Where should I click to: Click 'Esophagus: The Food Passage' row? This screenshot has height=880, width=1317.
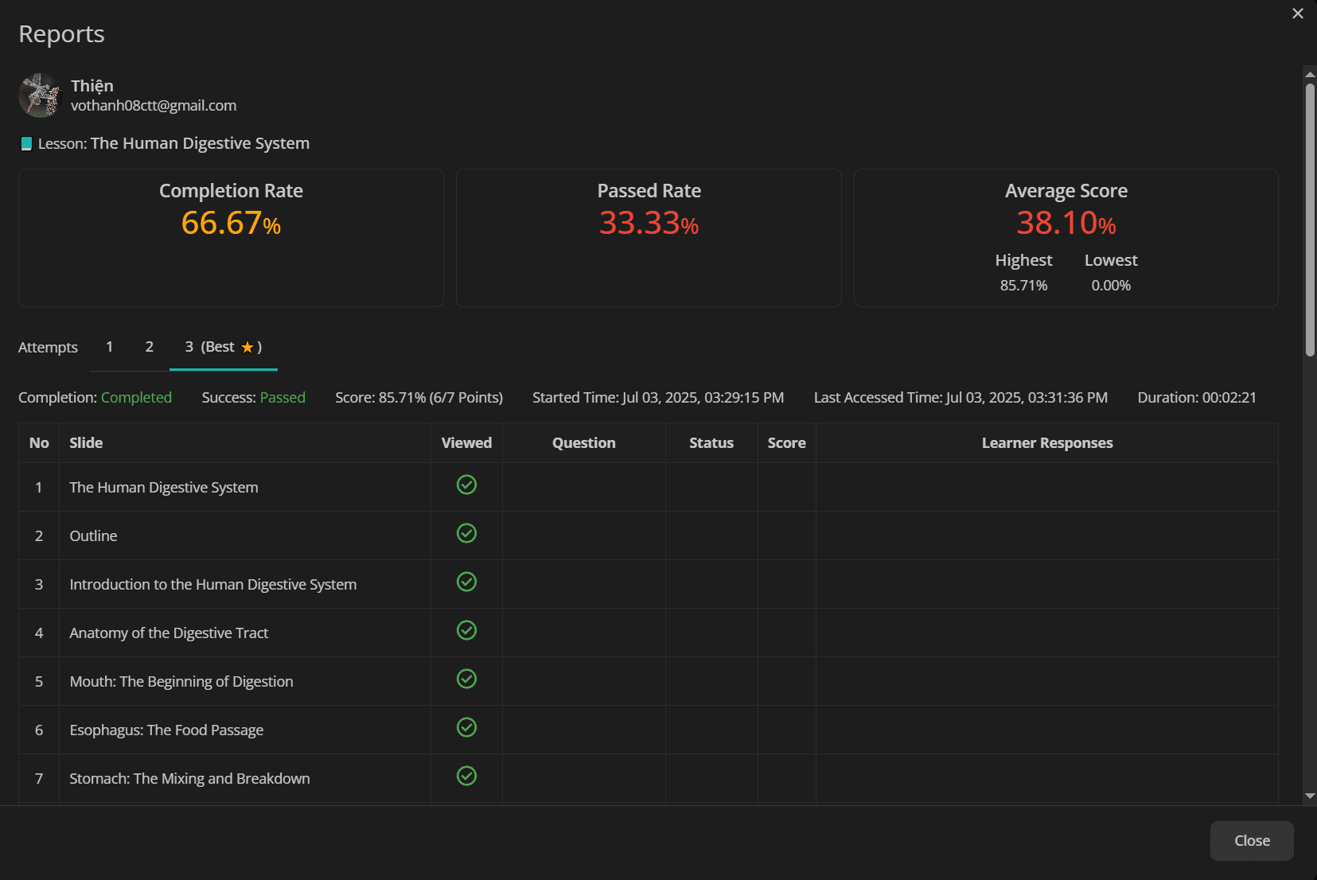(649, 730)
